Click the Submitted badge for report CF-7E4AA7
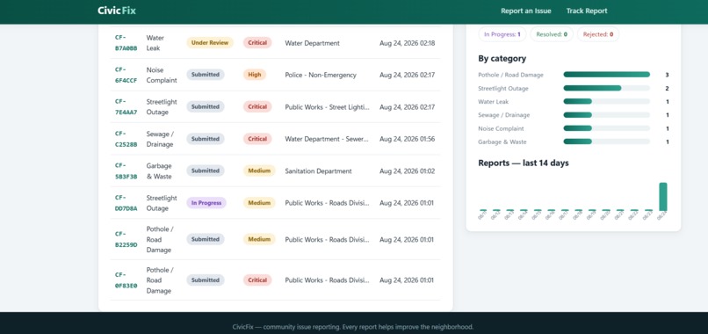Screen dimensions: 708x334 (x=206, y=106)
